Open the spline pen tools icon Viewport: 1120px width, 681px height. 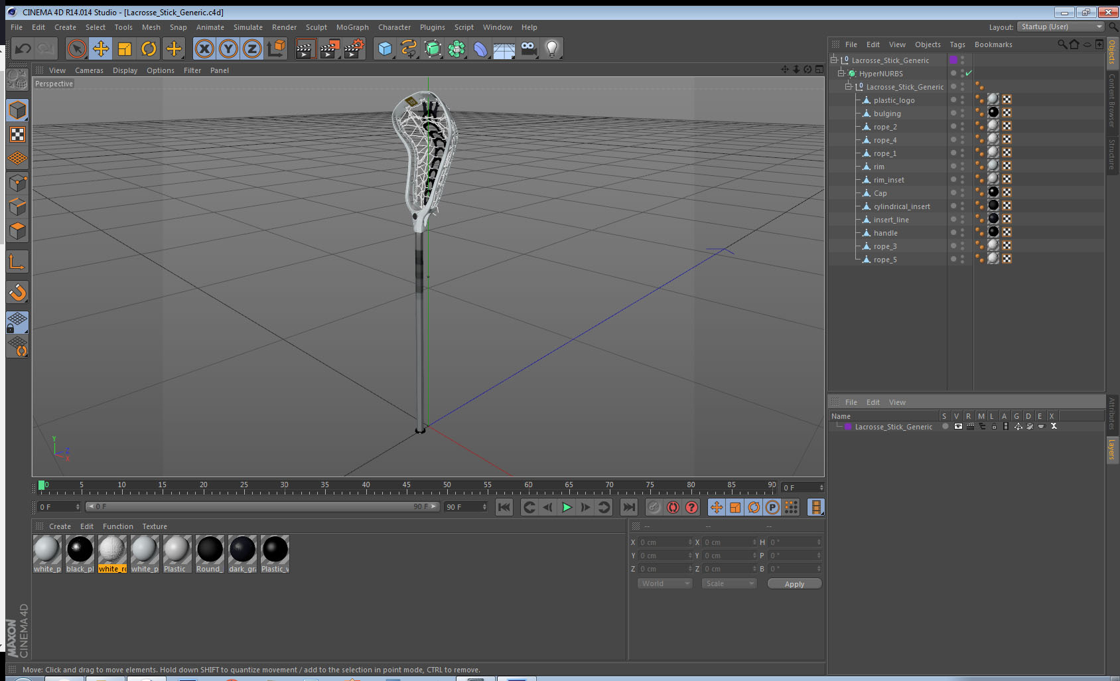pyautogui.click(x=409, y=48)
